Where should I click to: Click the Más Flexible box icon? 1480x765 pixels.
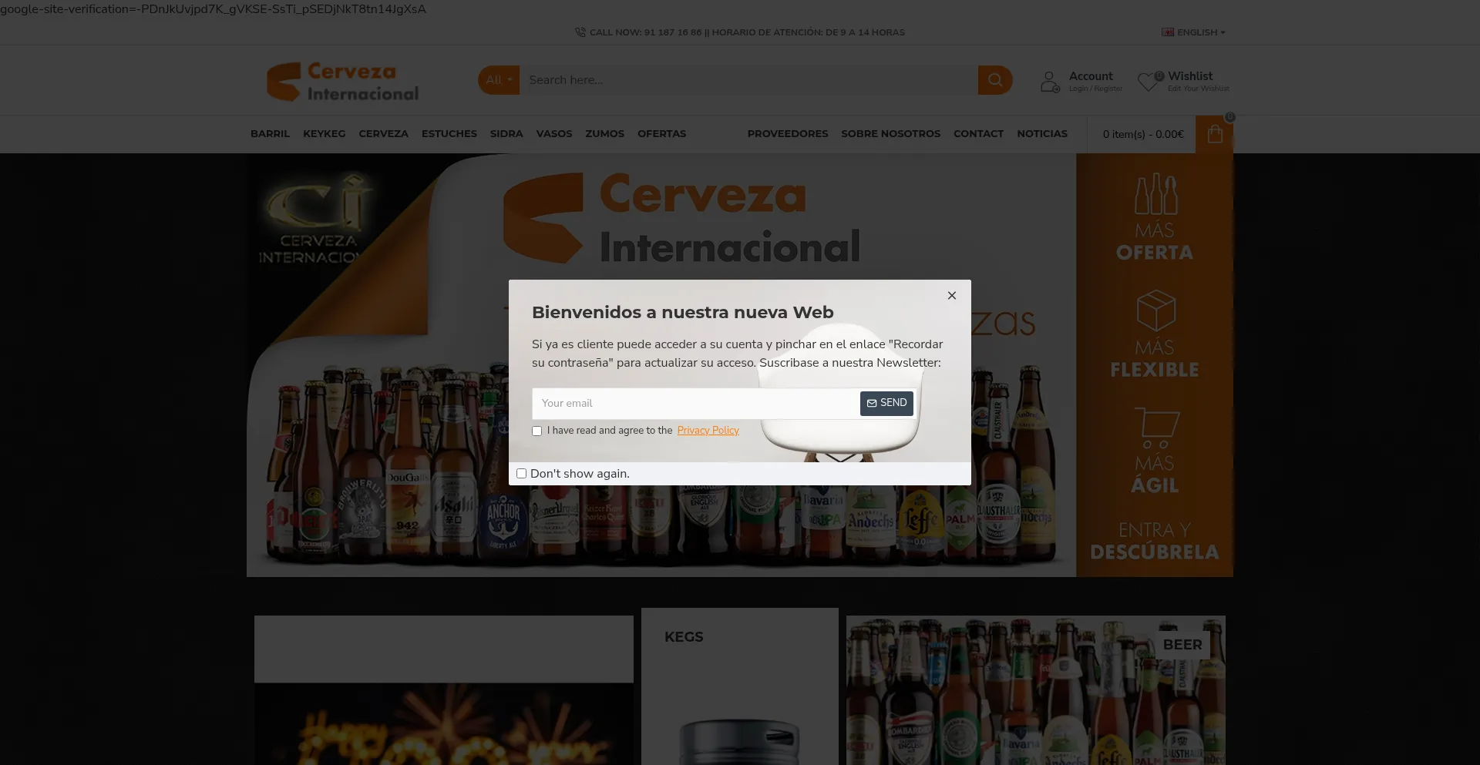1155,310
